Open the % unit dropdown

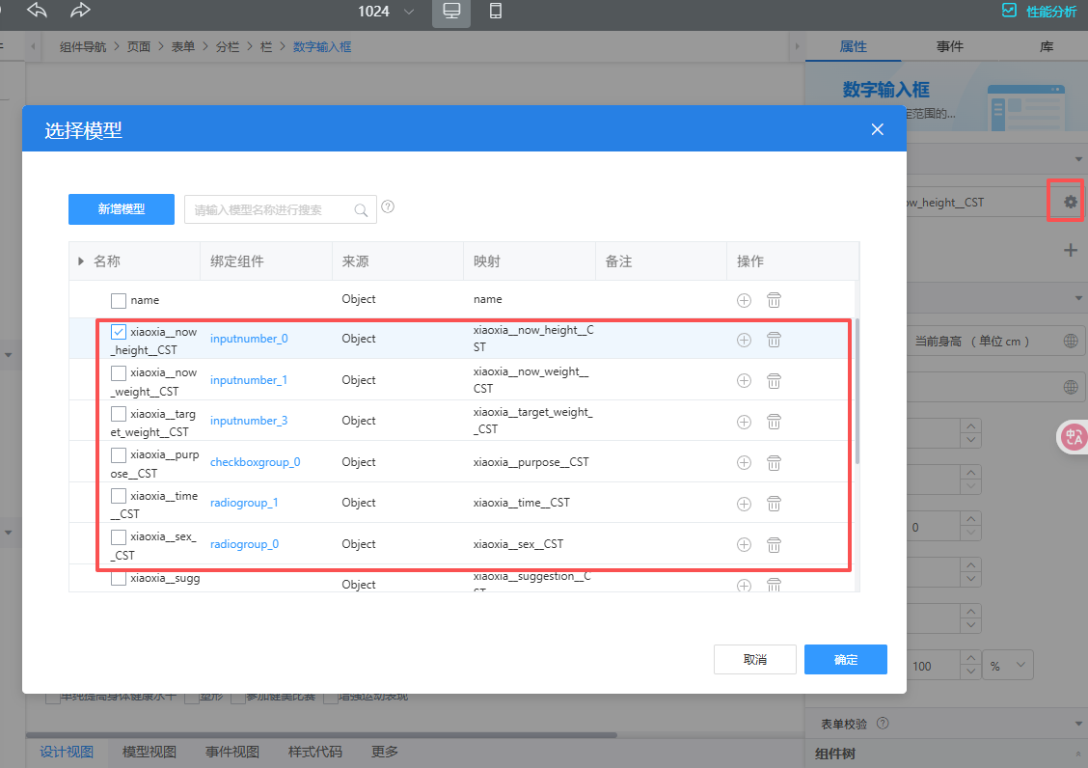[1007, 666]
